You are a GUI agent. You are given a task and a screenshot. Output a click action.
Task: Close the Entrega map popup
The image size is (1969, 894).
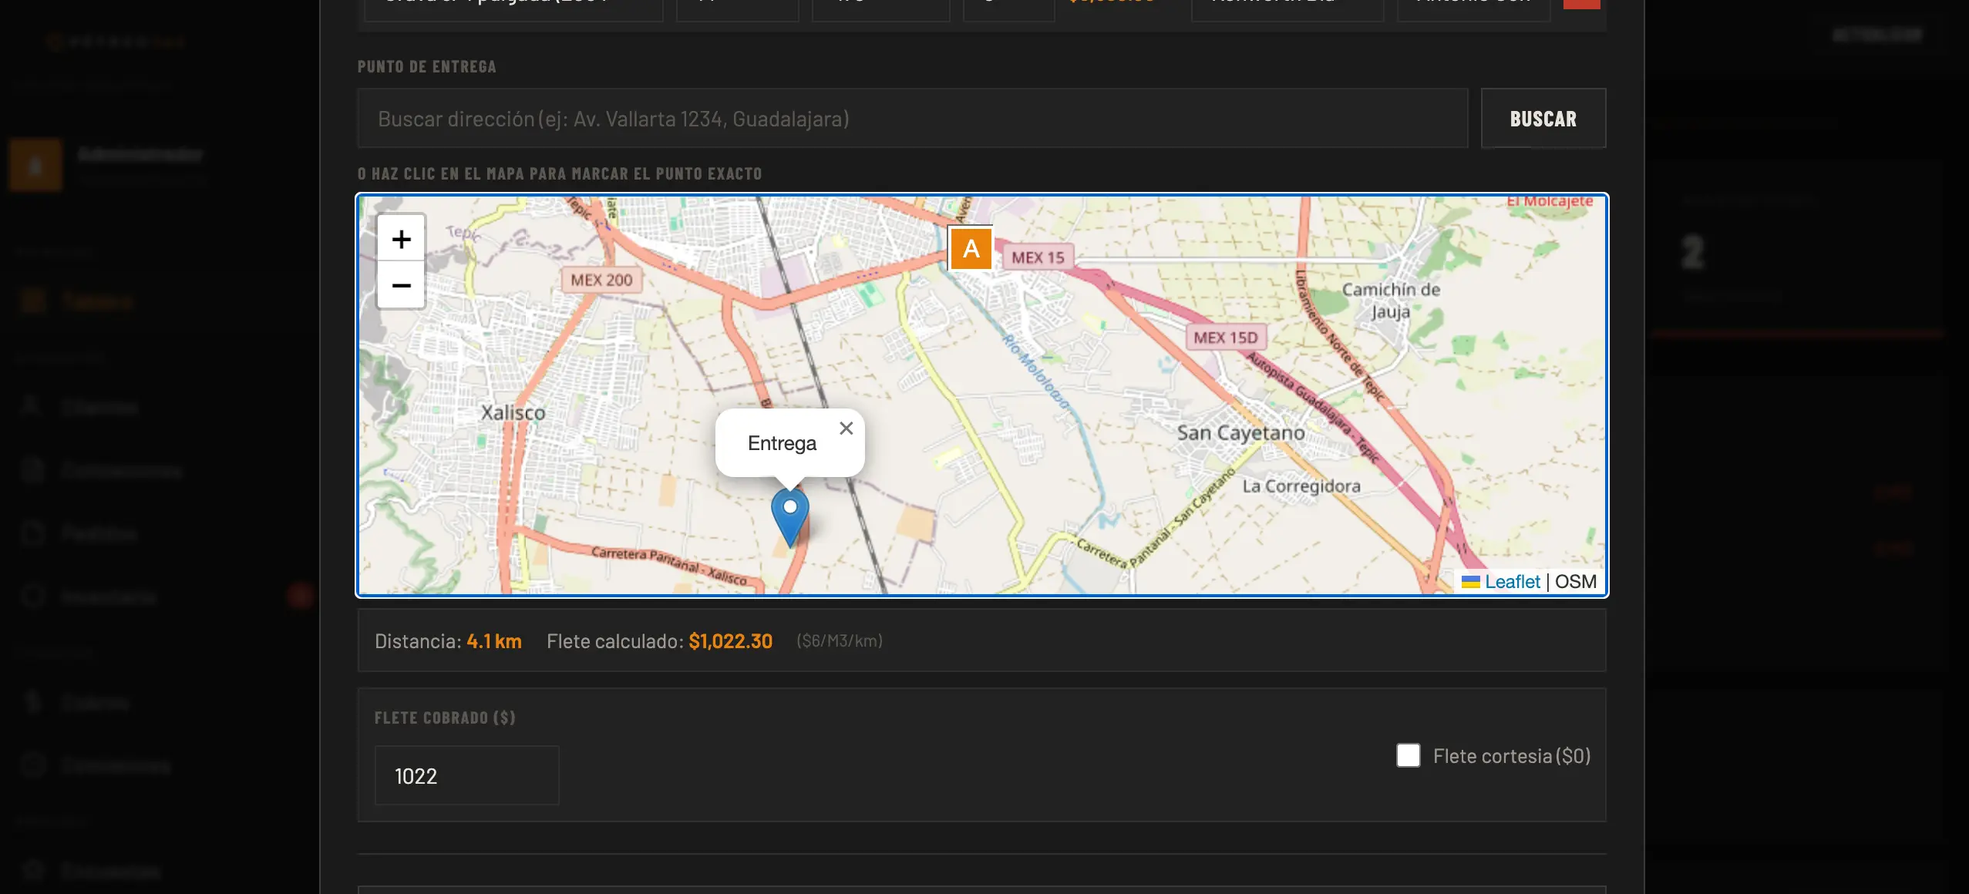[846, 429]
